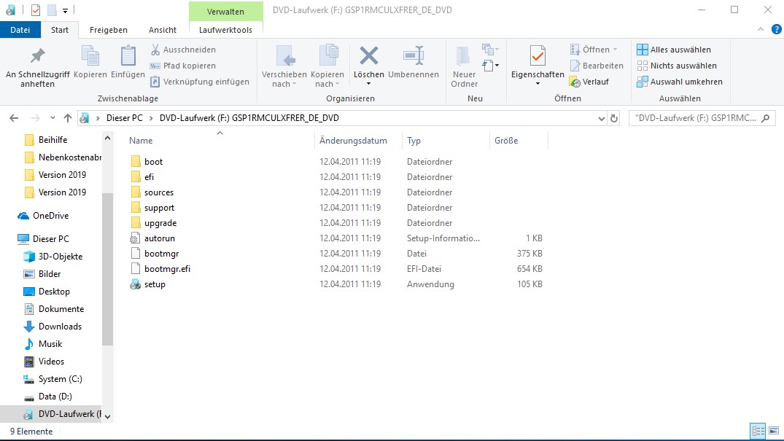Sort by the Größe column header

point(506,141)
